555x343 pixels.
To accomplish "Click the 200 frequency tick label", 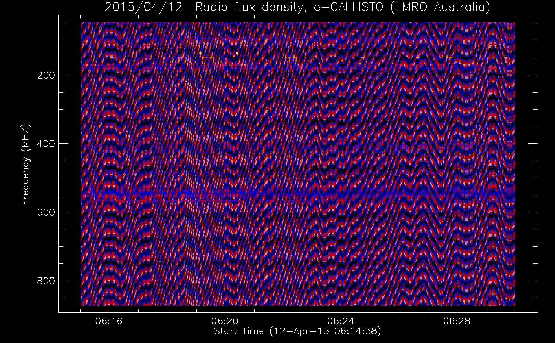I will point(45,75).
